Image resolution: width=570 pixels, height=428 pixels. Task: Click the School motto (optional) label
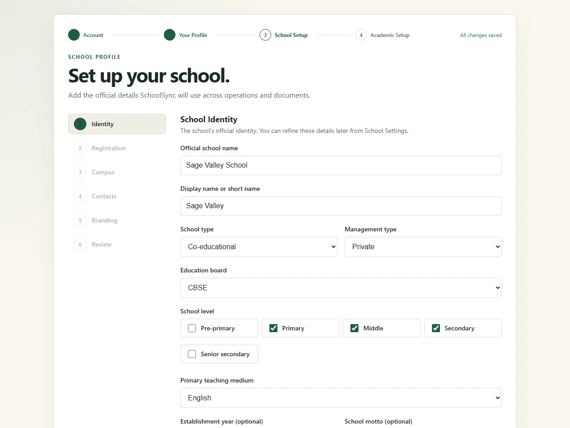pos(379,421)
